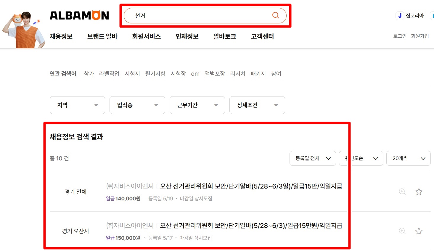Expand the 상세조건 filter dropdown
Screen dimensions: 434x251
(257, 105)
